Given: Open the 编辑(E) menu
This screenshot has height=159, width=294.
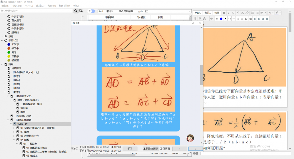Looking at the screenshot, I should (x=5, y=6).
